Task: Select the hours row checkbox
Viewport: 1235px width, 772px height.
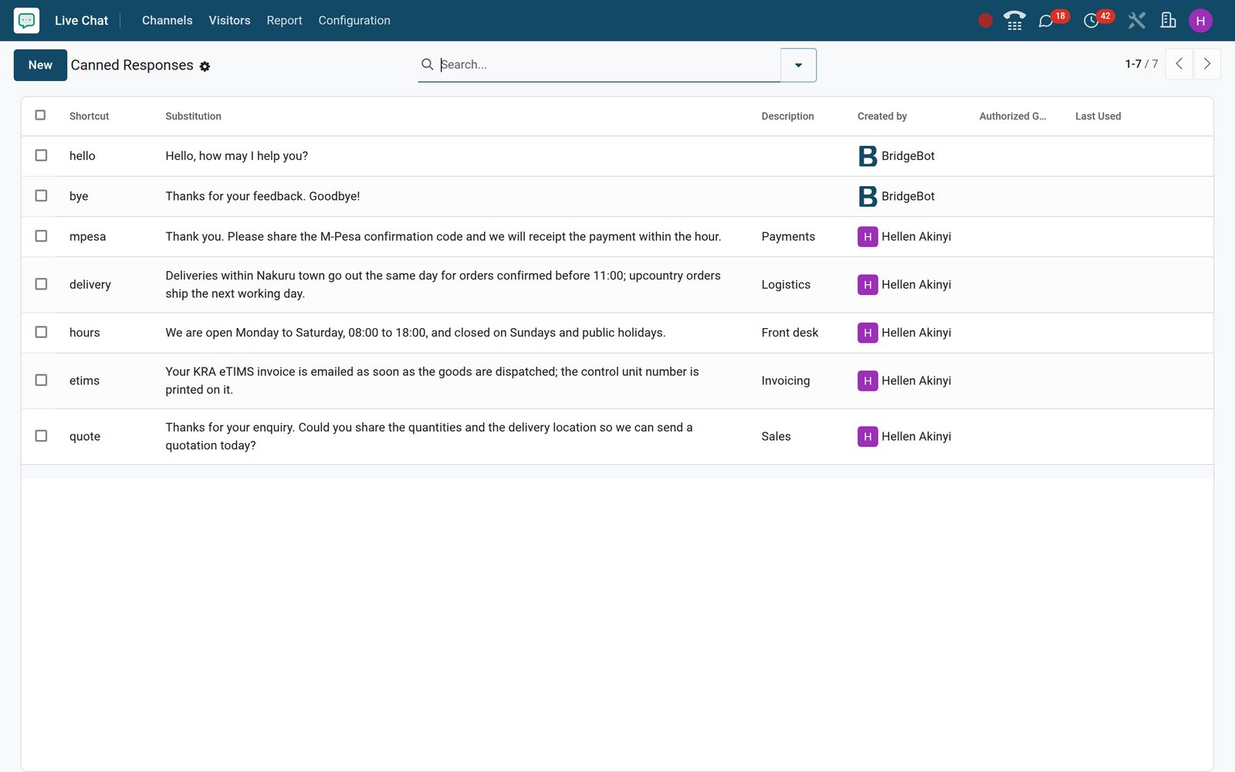Action: point(41,332)
